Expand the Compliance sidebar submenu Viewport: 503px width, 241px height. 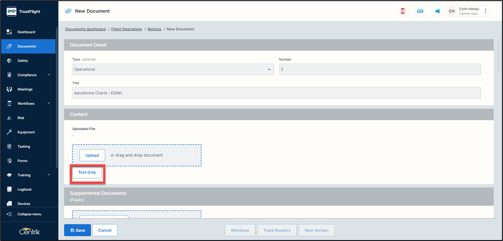(x=49, y=75)
